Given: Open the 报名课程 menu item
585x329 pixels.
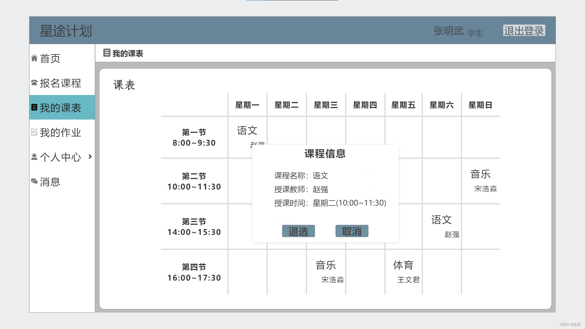Looking at the screenshot, I should pyautogui.click(x=60, y=83).
